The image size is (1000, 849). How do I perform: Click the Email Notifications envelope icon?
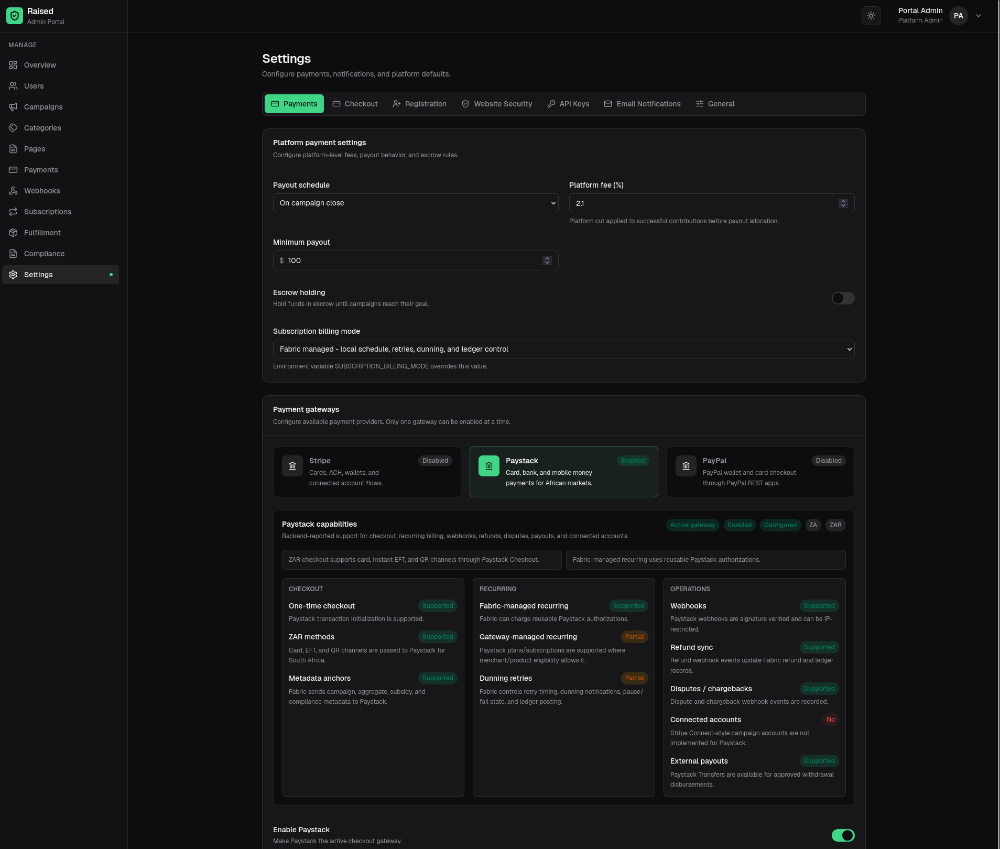pyautogui.click(x=608, y=104)
